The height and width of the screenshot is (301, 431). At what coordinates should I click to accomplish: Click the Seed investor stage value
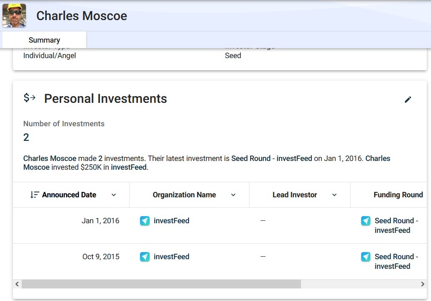(233, 56)
